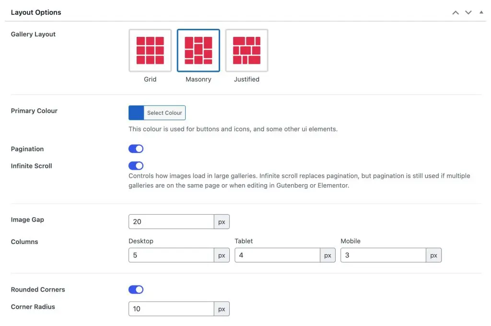The image size is (491, 326).
Task: Disable the Pagination toggle
Action: pos(136,149)
